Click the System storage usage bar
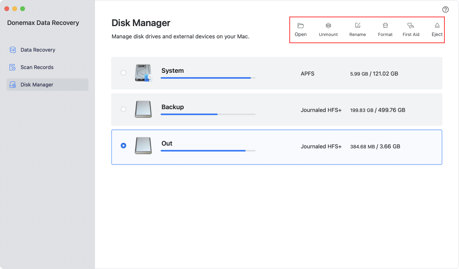This screenshot has width=459, height=269. [208, 78]
